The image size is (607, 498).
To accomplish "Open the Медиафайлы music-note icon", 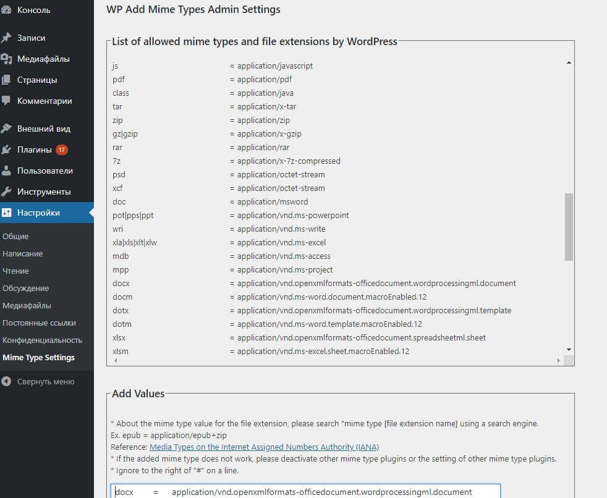I will [x=8, y=59].
